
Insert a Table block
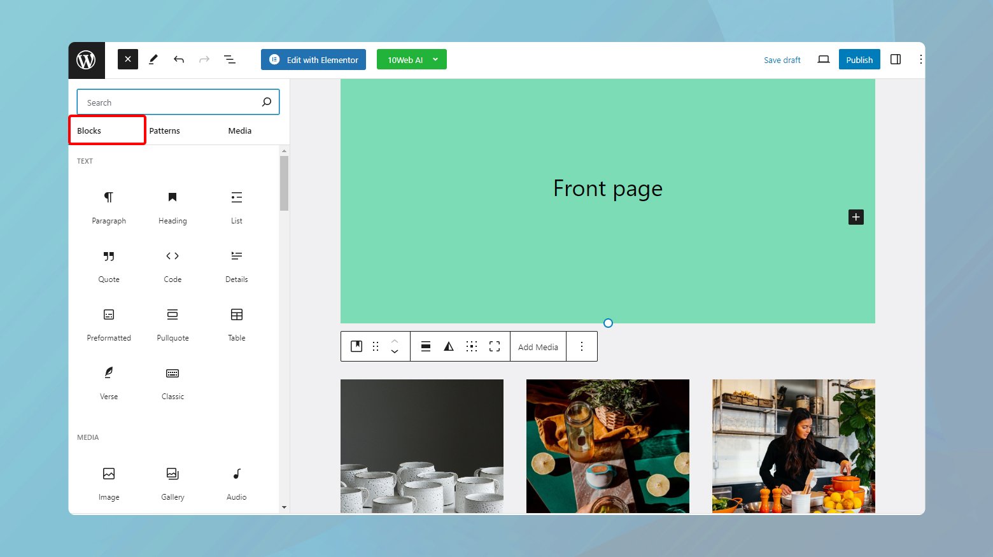[237, 324]
